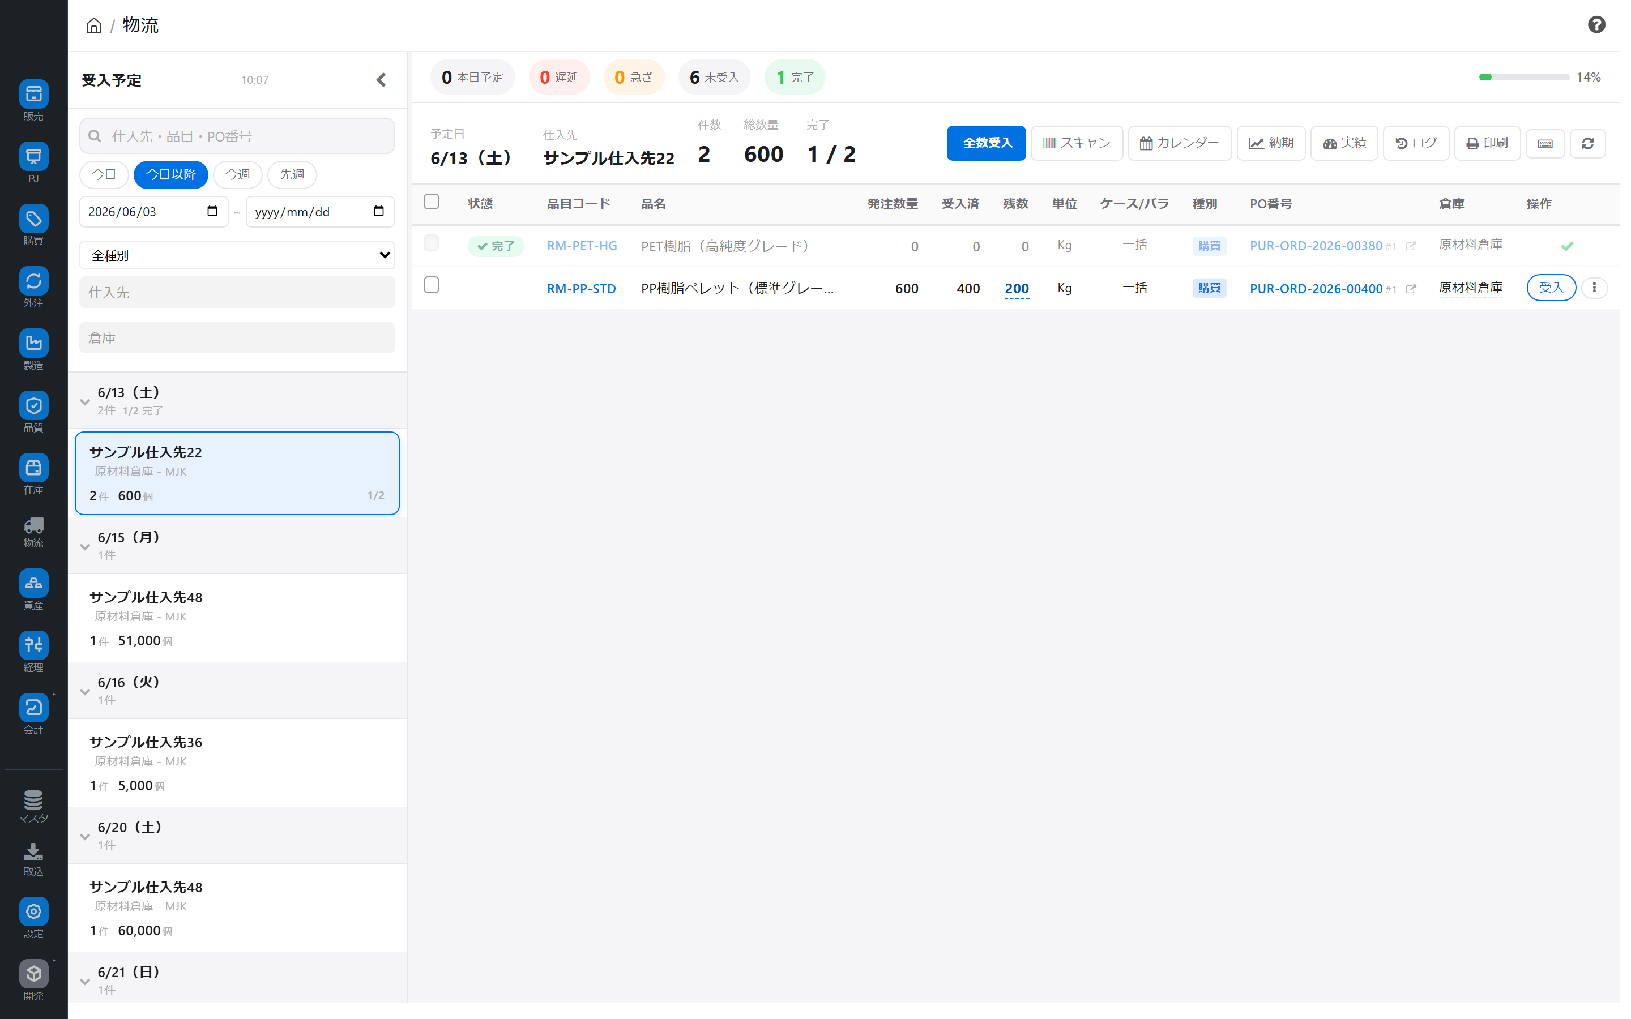Go to home via house icon
The width and height of the screenshot is (1631, 1019).
coord(93,25)
